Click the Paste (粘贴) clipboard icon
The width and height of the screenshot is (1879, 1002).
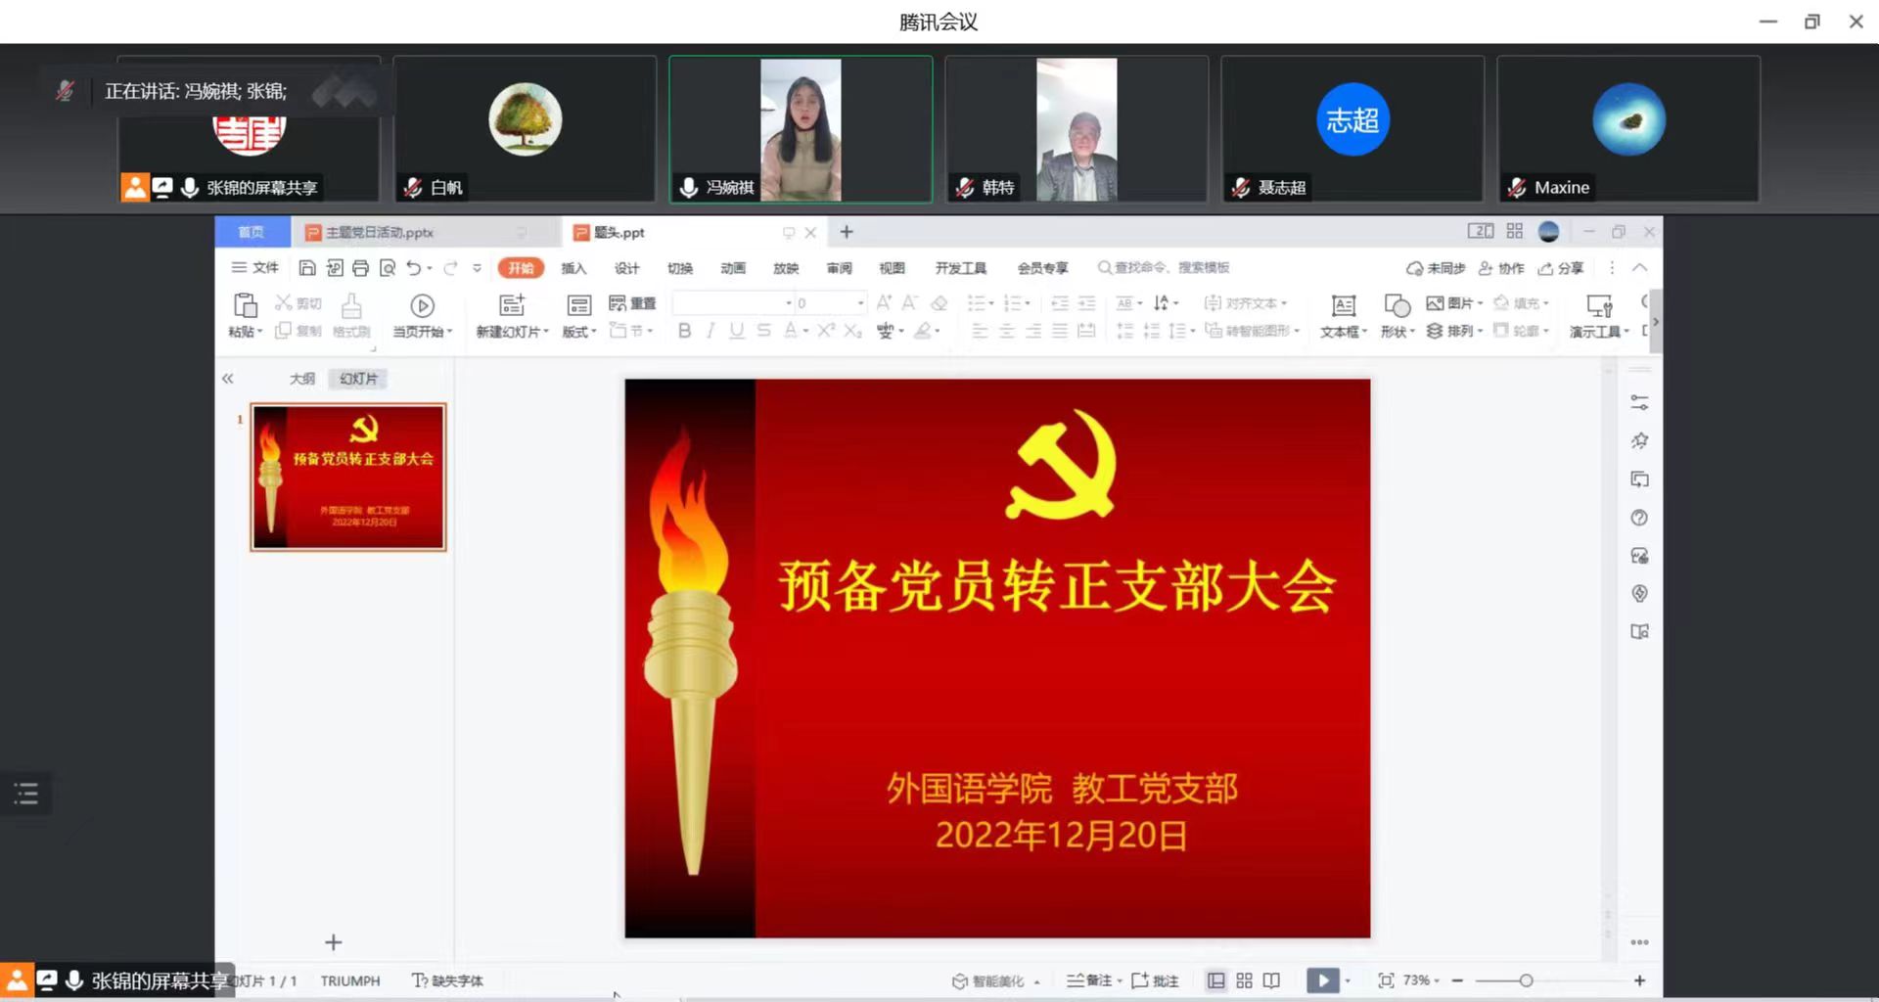click(245, 305)
